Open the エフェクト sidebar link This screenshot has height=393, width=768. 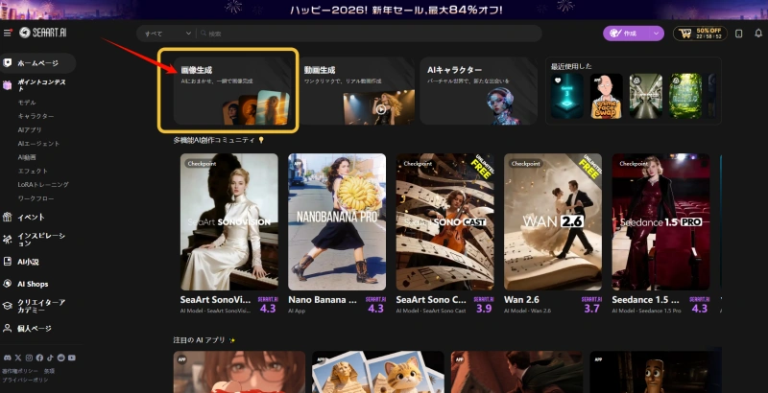pyautogui.click(x=33, y=171)
